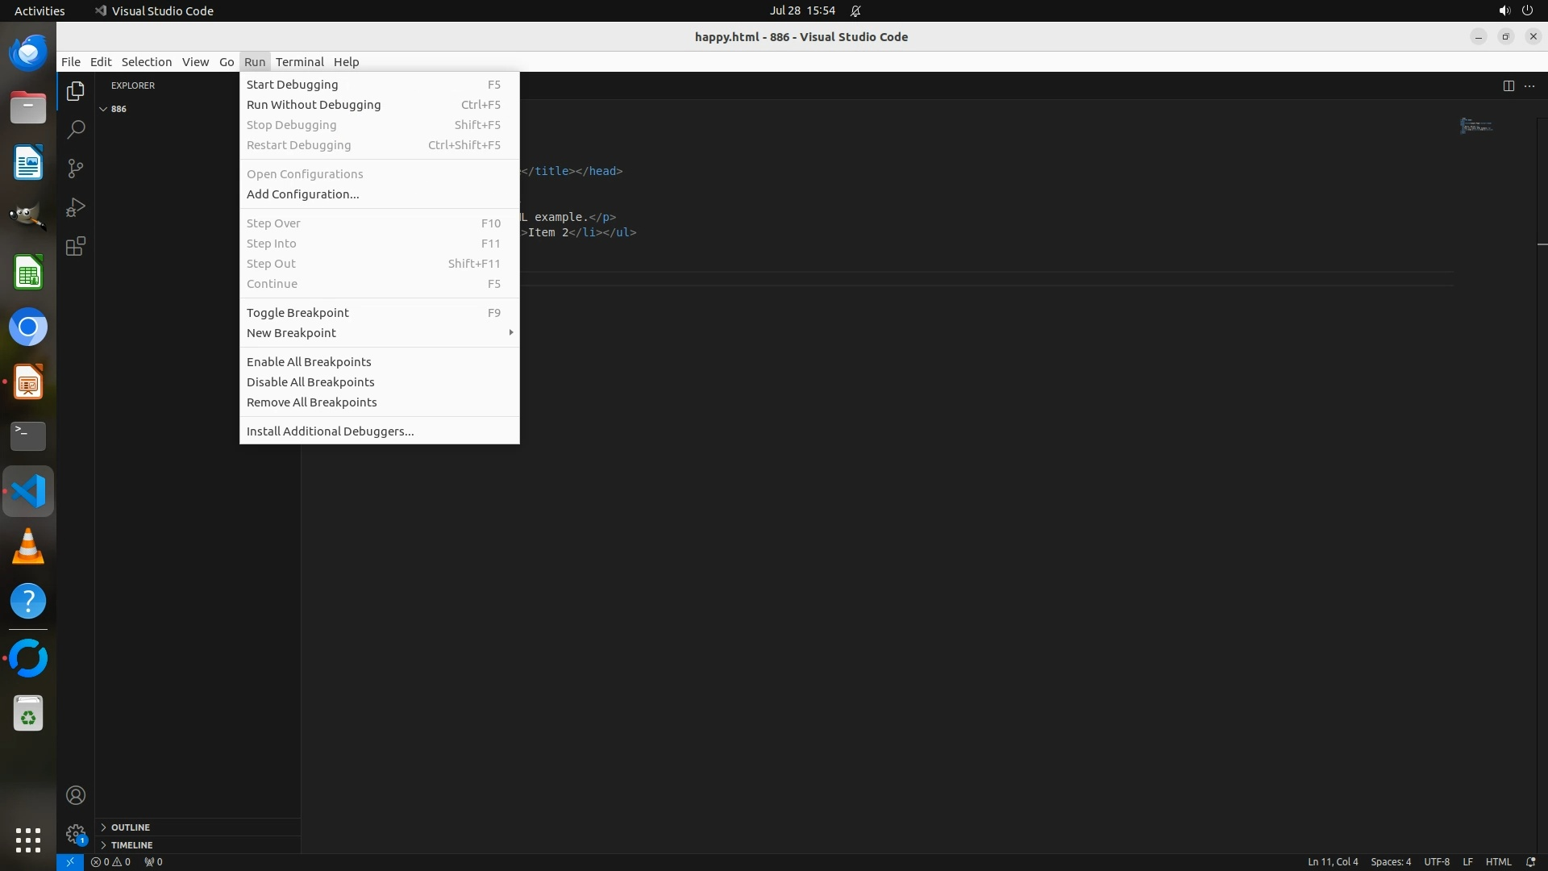The image size is (1548, 871).
Task: Open the Terminal menu
Action: click(299, 62)
